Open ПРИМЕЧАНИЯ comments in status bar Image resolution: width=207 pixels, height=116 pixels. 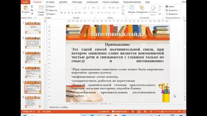119,111
